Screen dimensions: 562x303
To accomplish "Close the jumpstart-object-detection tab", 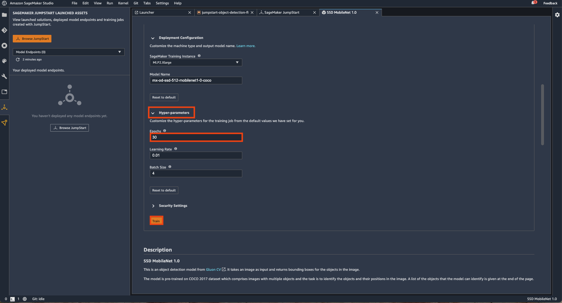I will (252, 12).
